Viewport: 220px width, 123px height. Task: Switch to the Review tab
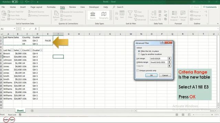tap(73, 7)
